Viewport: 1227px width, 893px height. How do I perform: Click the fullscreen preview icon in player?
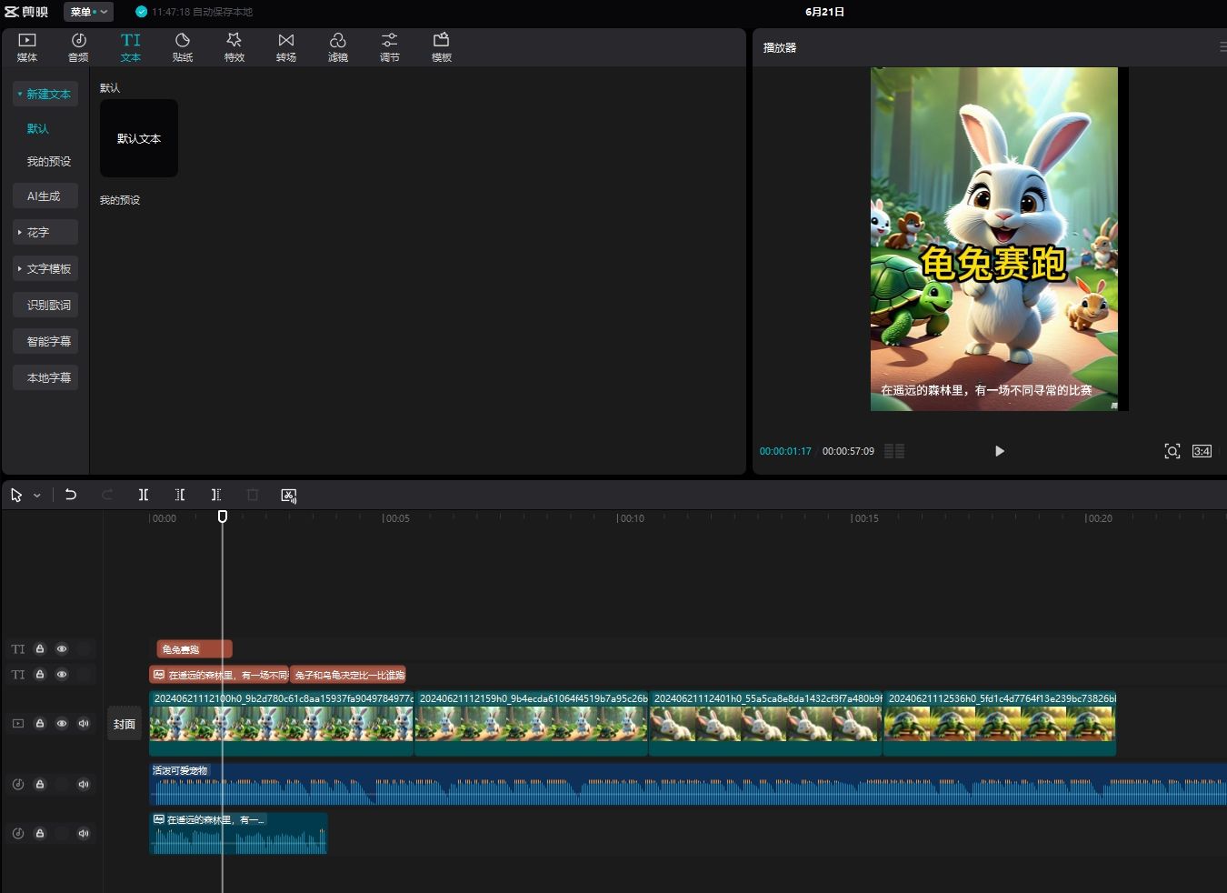(1172, 451)
